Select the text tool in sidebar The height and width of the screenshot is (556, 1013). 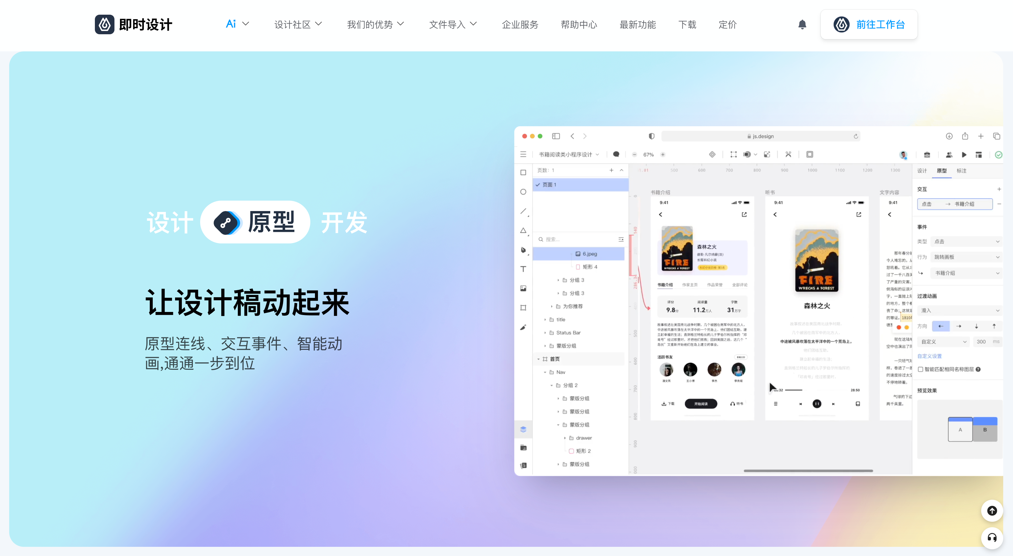coord(523,269)
